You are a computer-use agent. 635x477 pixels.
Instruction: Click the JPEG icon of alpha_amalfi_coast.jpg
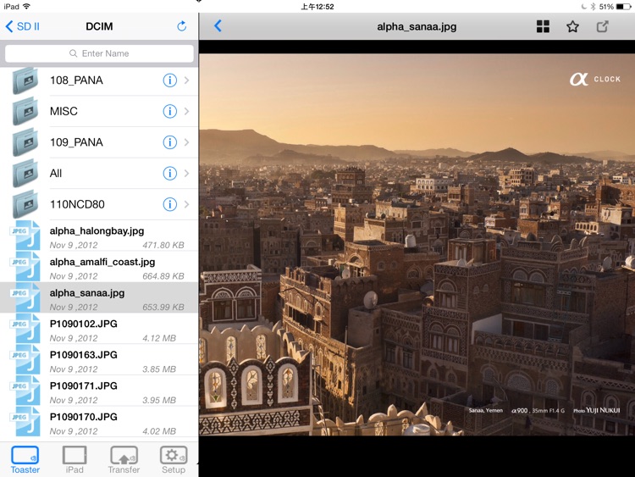pyautogui.click(x=25, y=266)
